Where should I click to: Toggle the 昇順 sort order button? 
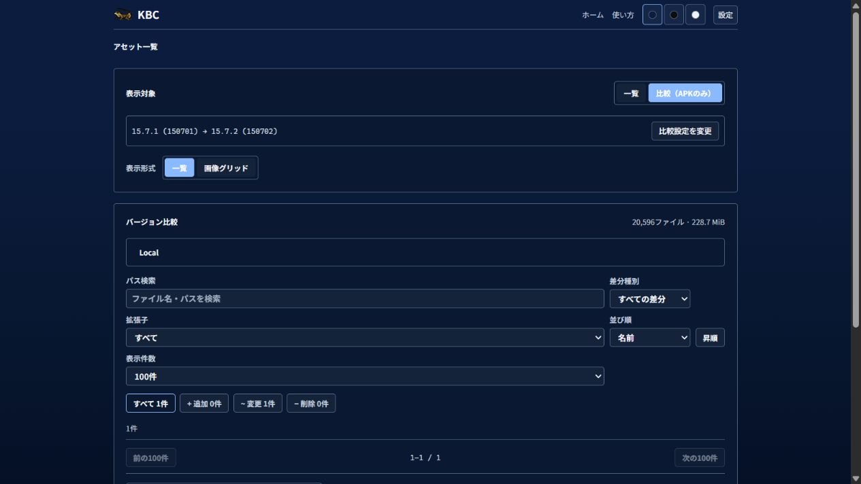[710, 337]
